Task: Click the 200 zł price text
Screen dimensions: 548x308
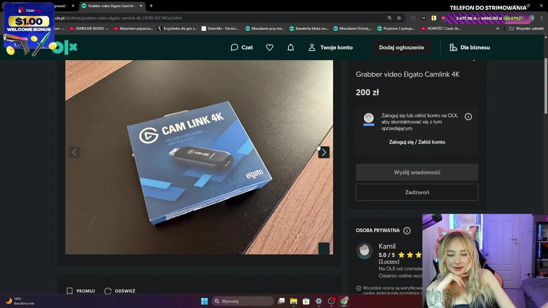Action: click(367, 92)
